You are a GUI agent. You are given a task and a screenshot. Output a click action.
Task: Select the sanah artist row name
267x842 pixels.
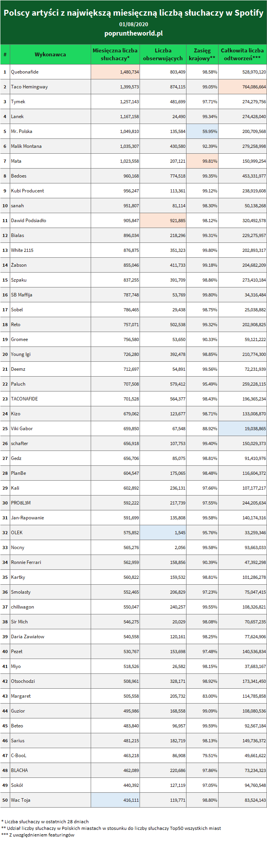coord(50,206)
